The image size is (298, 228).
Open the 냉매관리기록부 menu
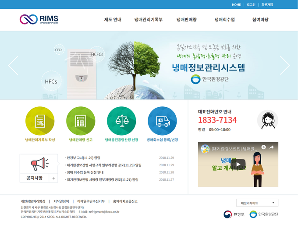click(x=149, y=20)
